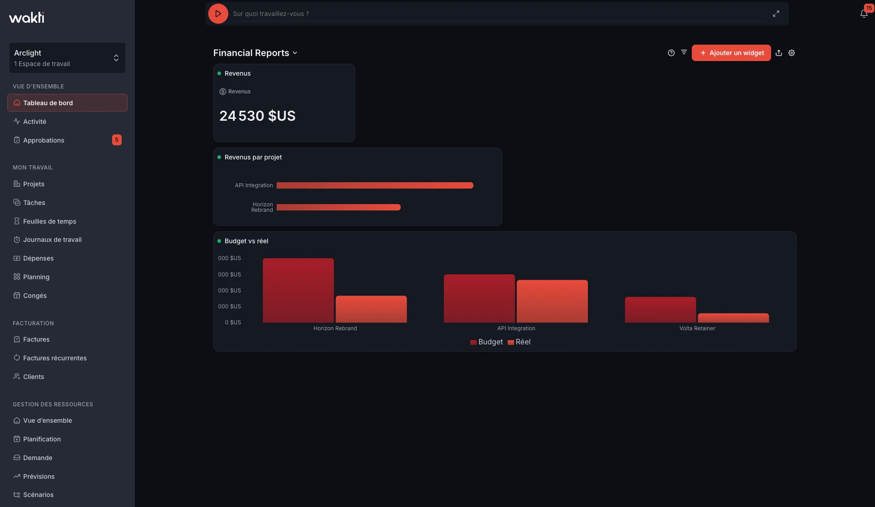Click the wakti logo

27,17
